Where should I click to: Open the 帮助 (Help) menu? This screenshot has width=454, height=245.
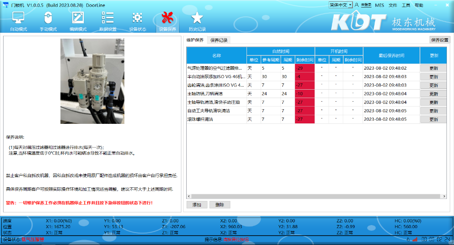(x=419, y=5)
